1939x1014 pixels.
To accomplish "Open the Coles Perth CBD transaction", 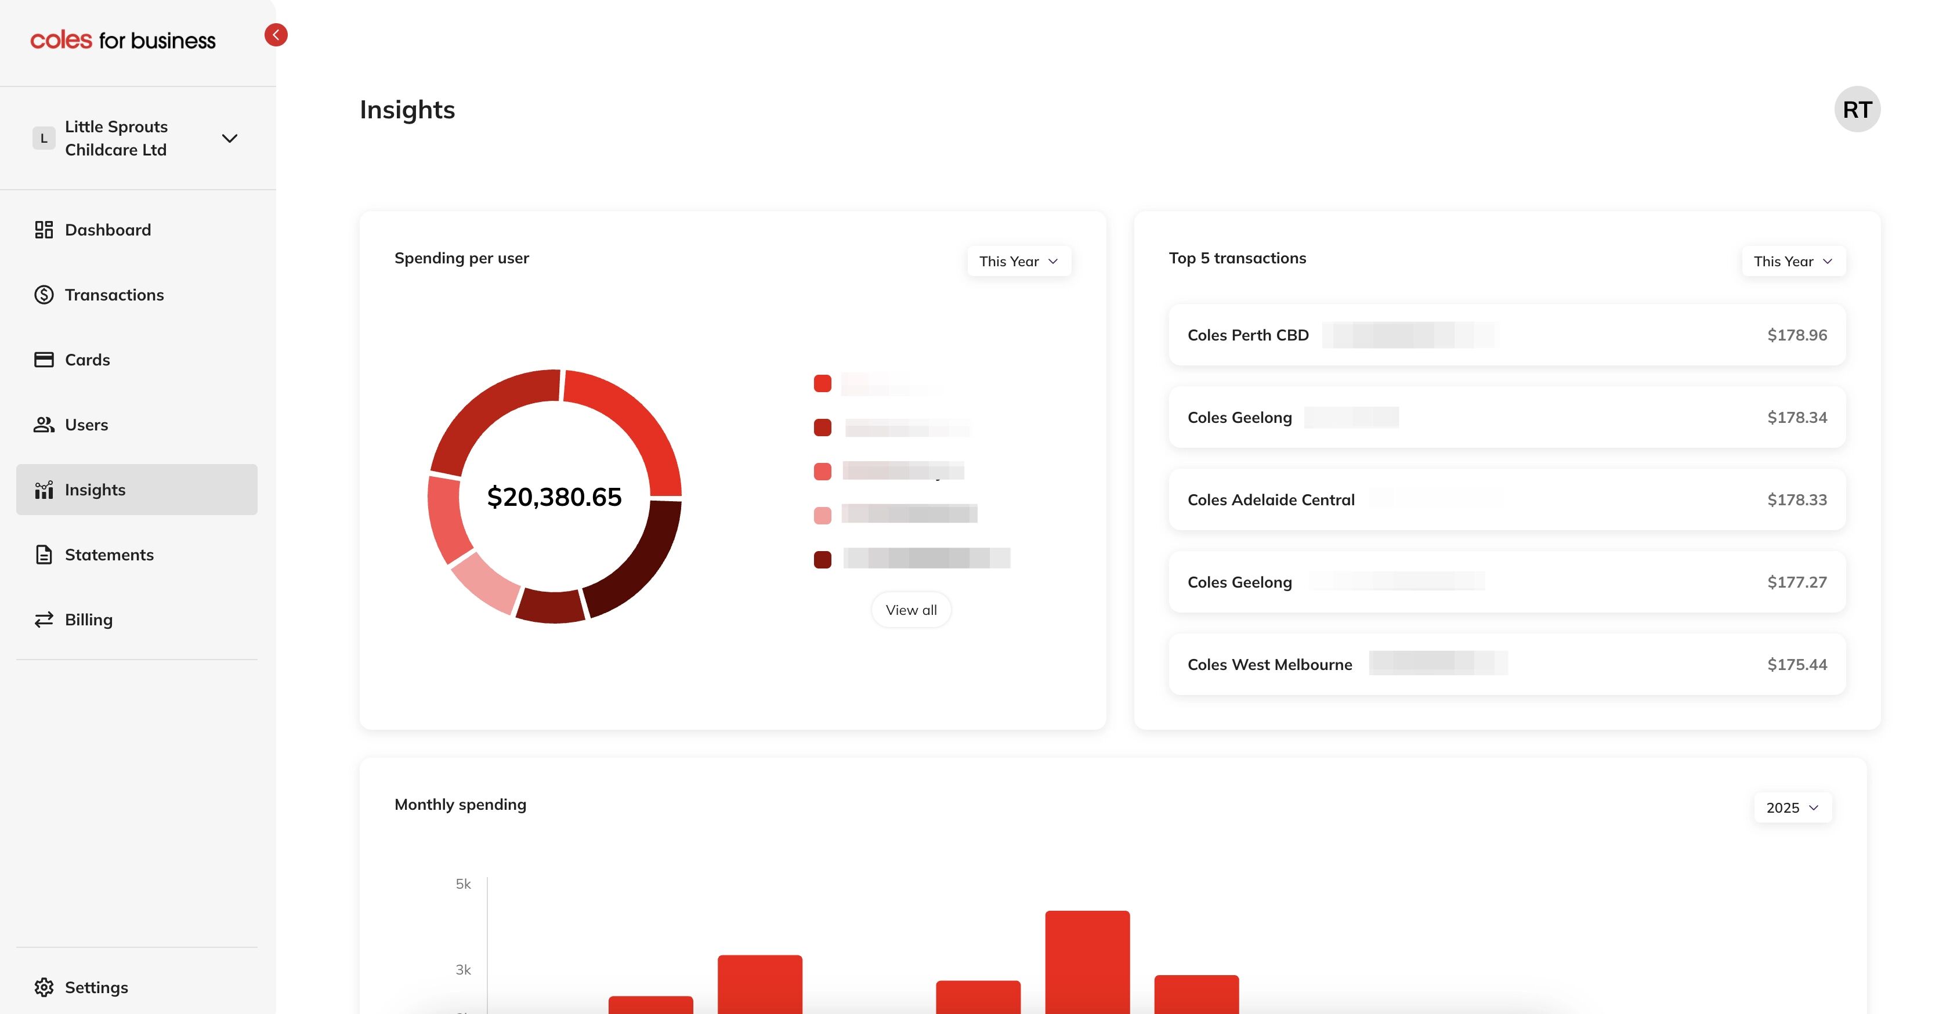I will pos(1507,335).
